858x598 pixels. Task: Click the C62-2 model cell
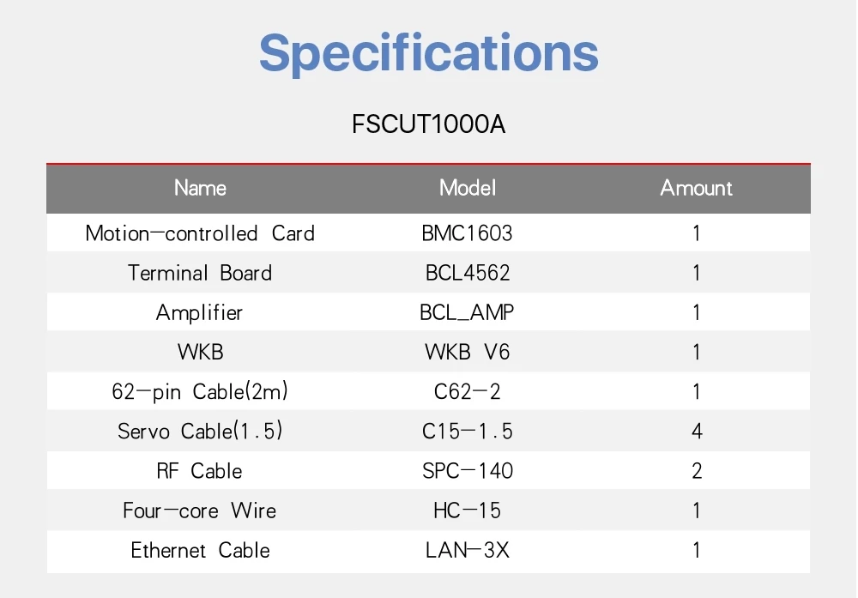pos(468,392)
